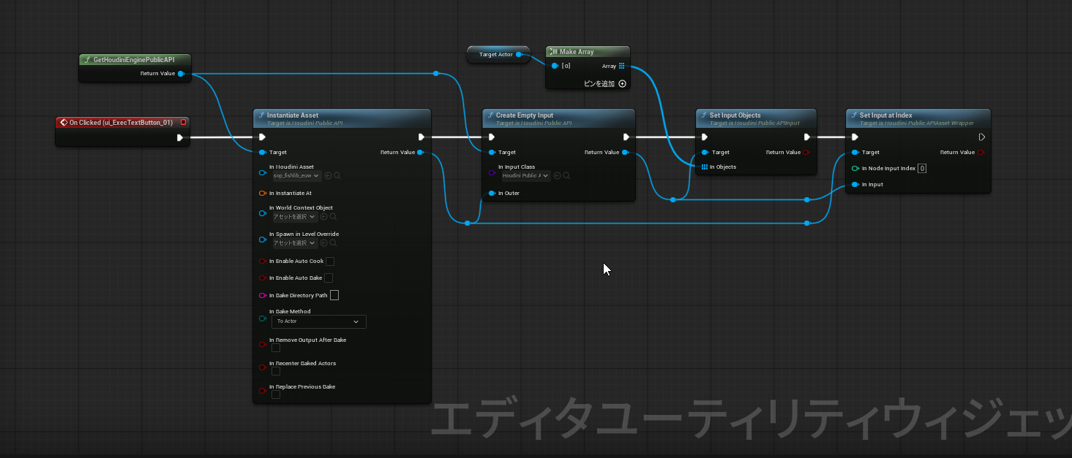Check the In Remove Output After Bake box
The width and height of the screenshot is (1072, 458).
(276, 348)
